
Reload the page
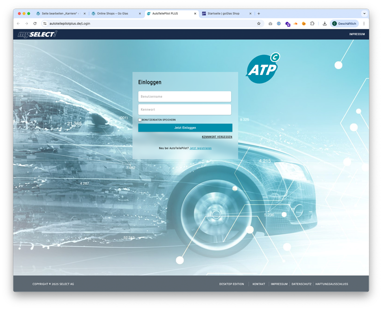(x=35, y=23)
